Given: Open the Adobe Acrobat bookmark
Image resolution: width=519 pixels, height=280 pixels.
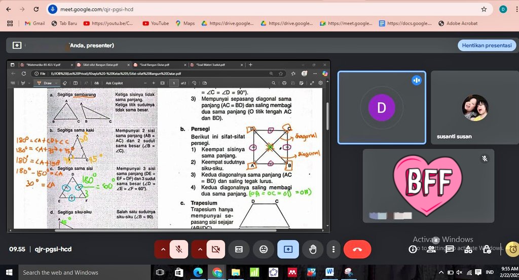Looking at the screenshot, I should pyautogui.click(x=458, y=23).
